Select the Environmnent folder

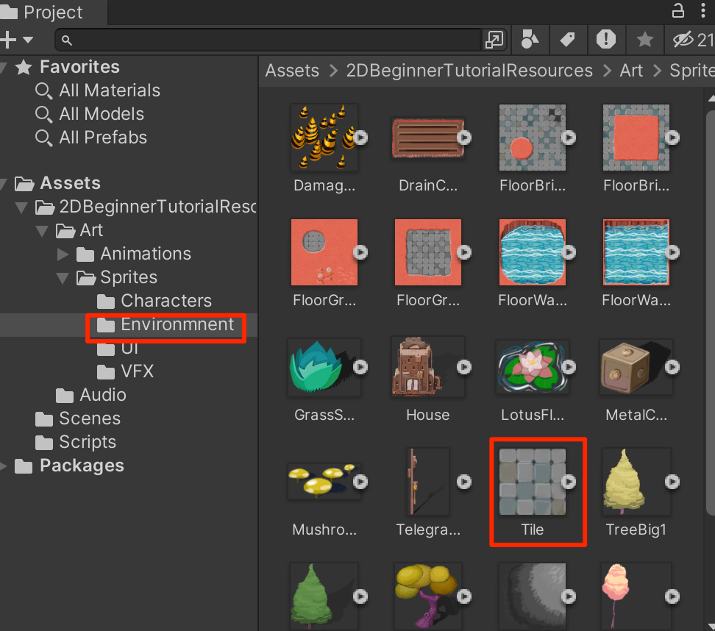point(165,324)
